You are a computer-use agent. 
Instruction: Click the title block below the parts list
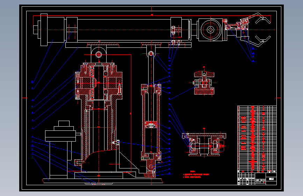257,179
